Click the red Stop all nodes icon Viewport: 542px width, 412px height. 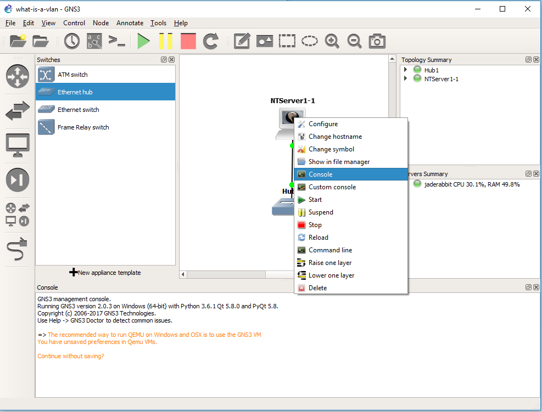[x=188, y=41]
